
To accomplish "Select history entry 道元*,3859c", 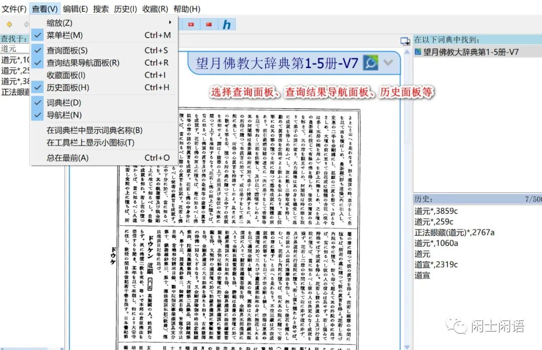I will click(436, 211).
